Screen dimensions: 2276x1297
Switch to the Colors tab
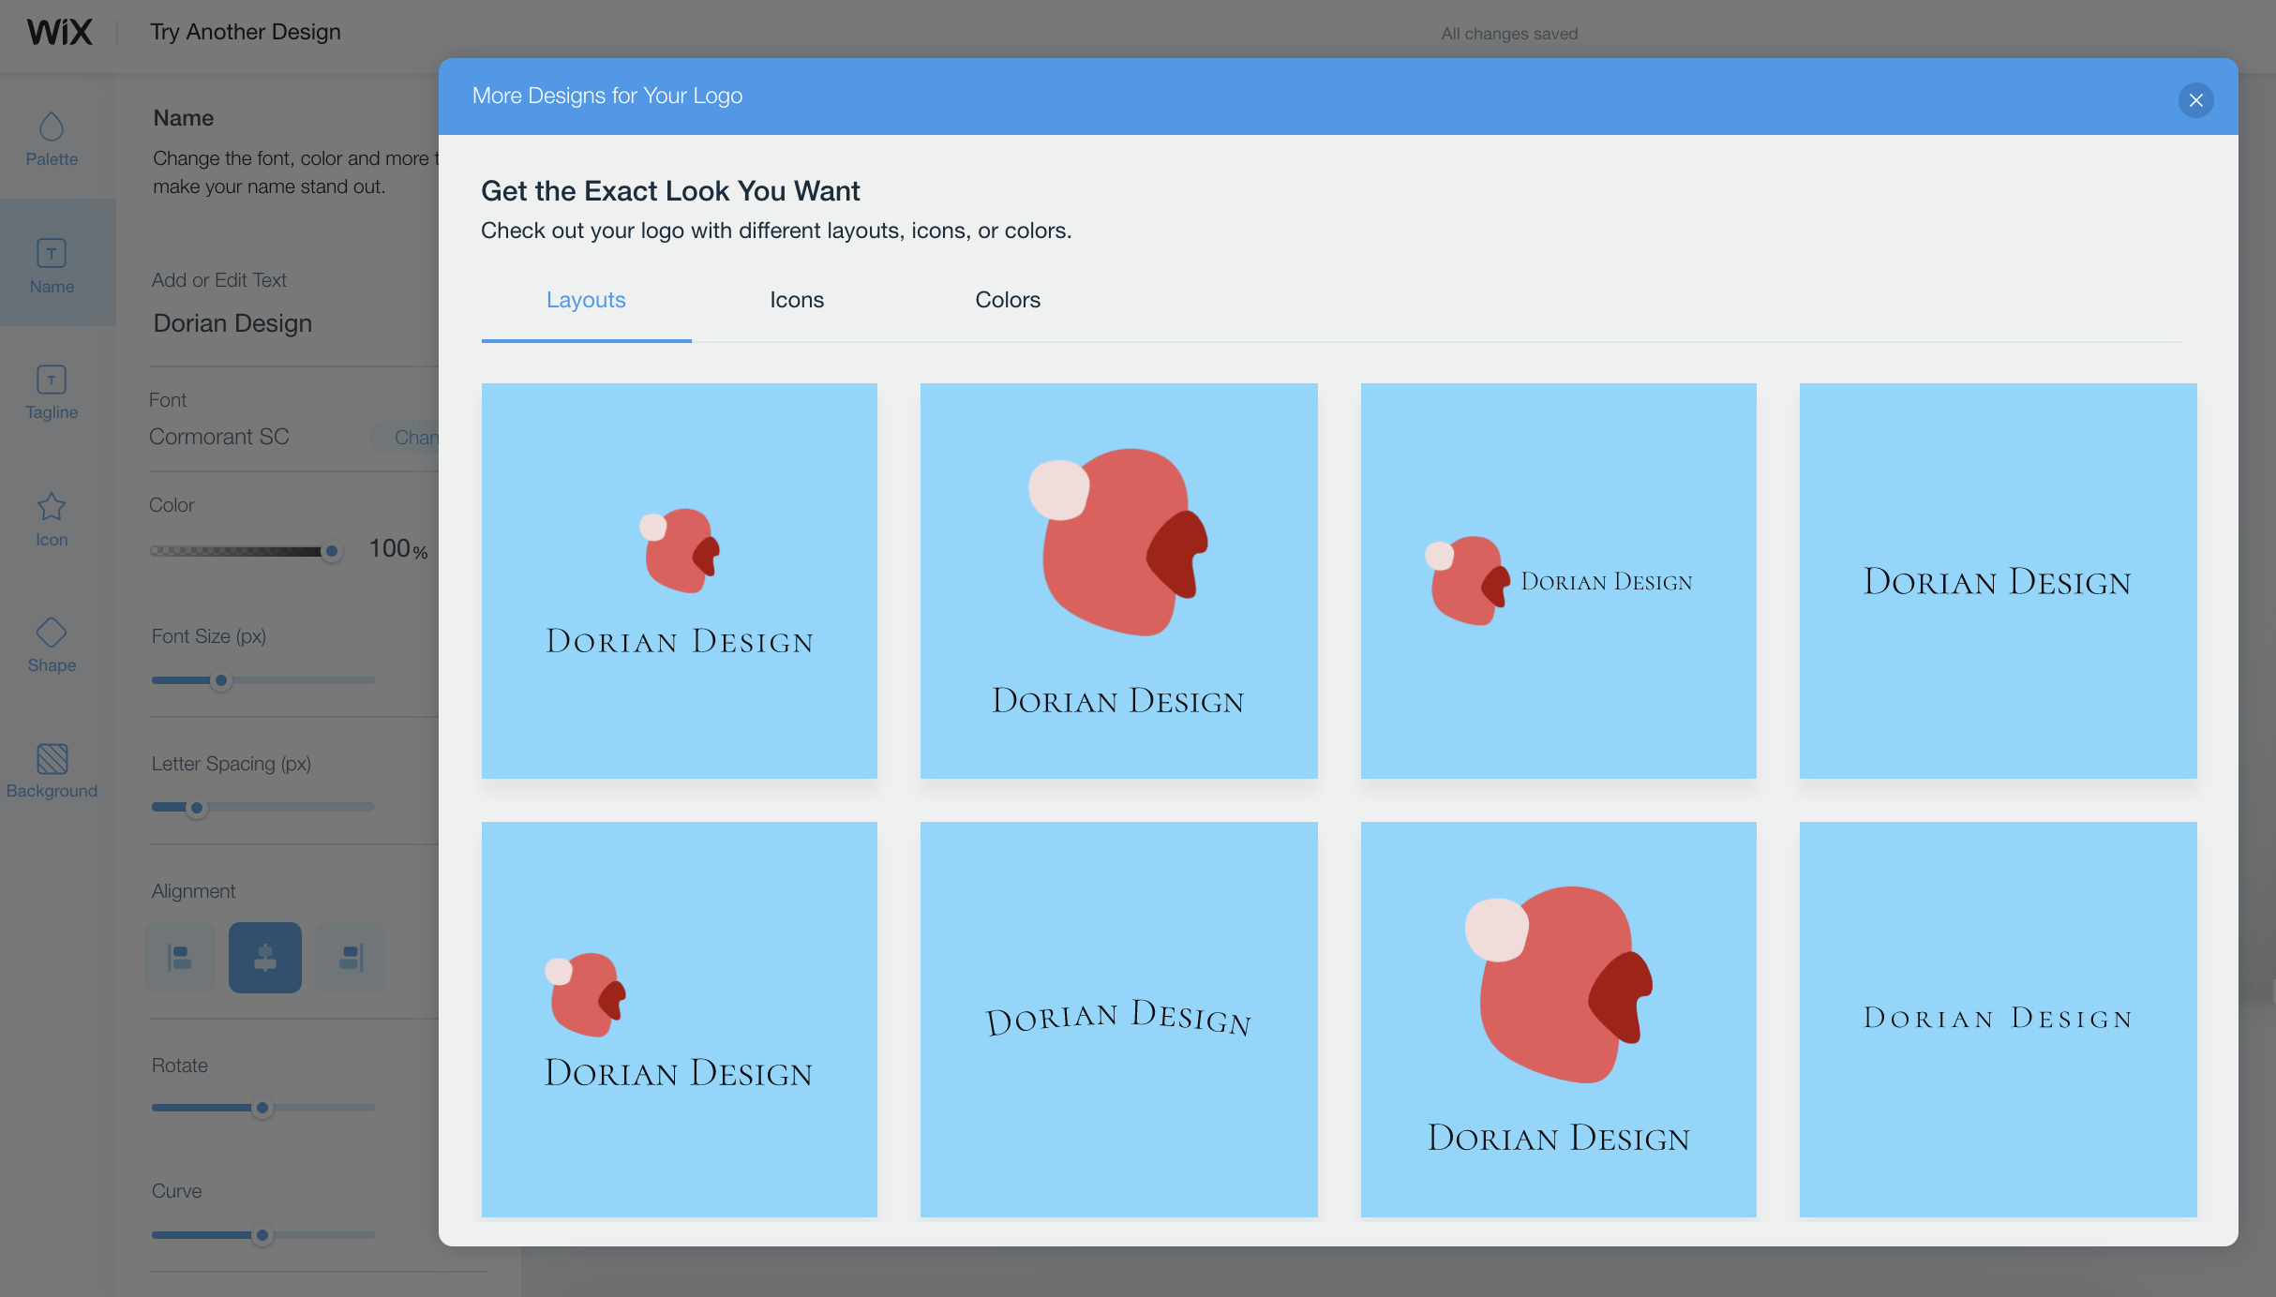click(x=1008, y=300)
